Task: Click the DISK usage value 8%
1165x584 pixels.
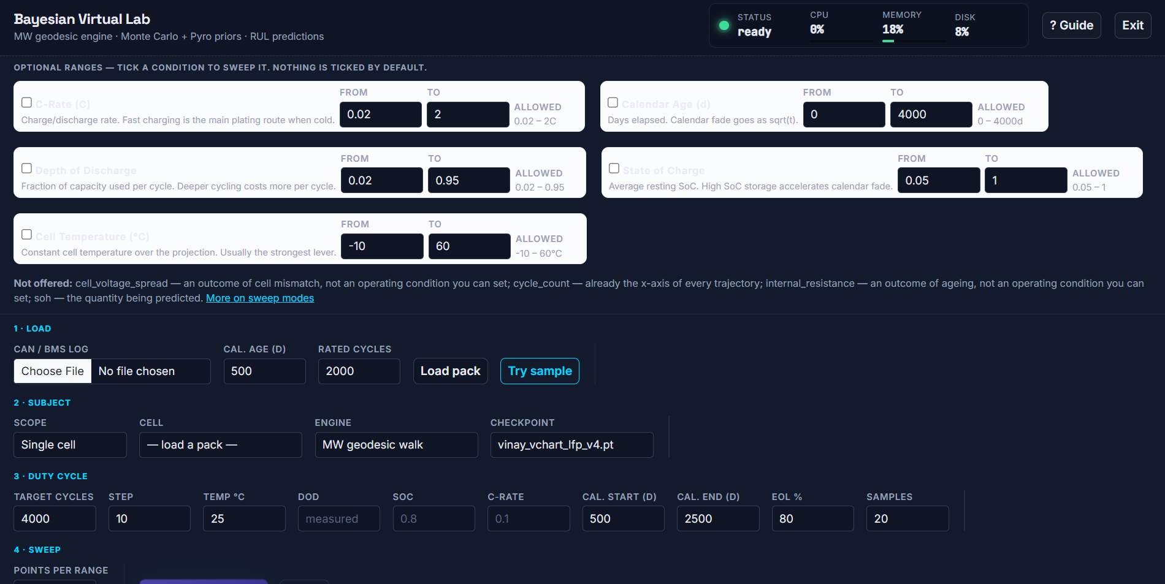Action: click(962, 32)
